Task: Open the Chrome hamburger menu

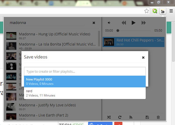Action: point(171,11)
